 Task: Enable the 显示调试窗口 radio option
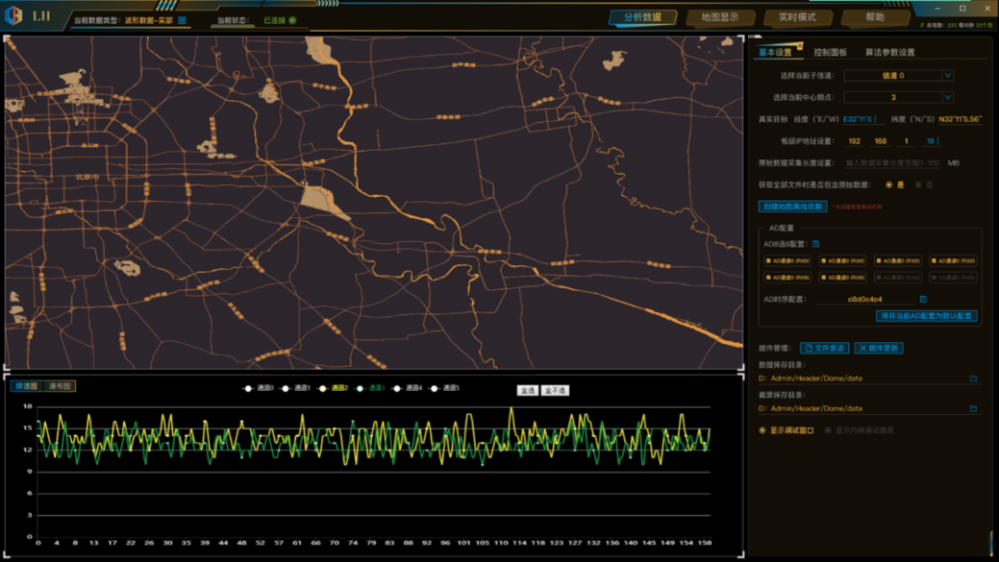(x=763, y=430)
